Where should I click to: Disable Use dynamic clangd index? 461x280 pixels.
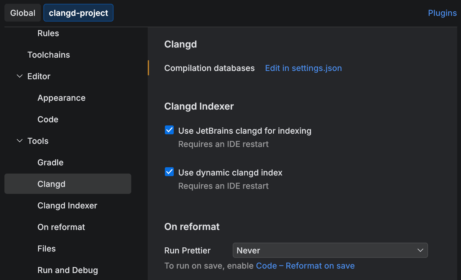[169, 172]
